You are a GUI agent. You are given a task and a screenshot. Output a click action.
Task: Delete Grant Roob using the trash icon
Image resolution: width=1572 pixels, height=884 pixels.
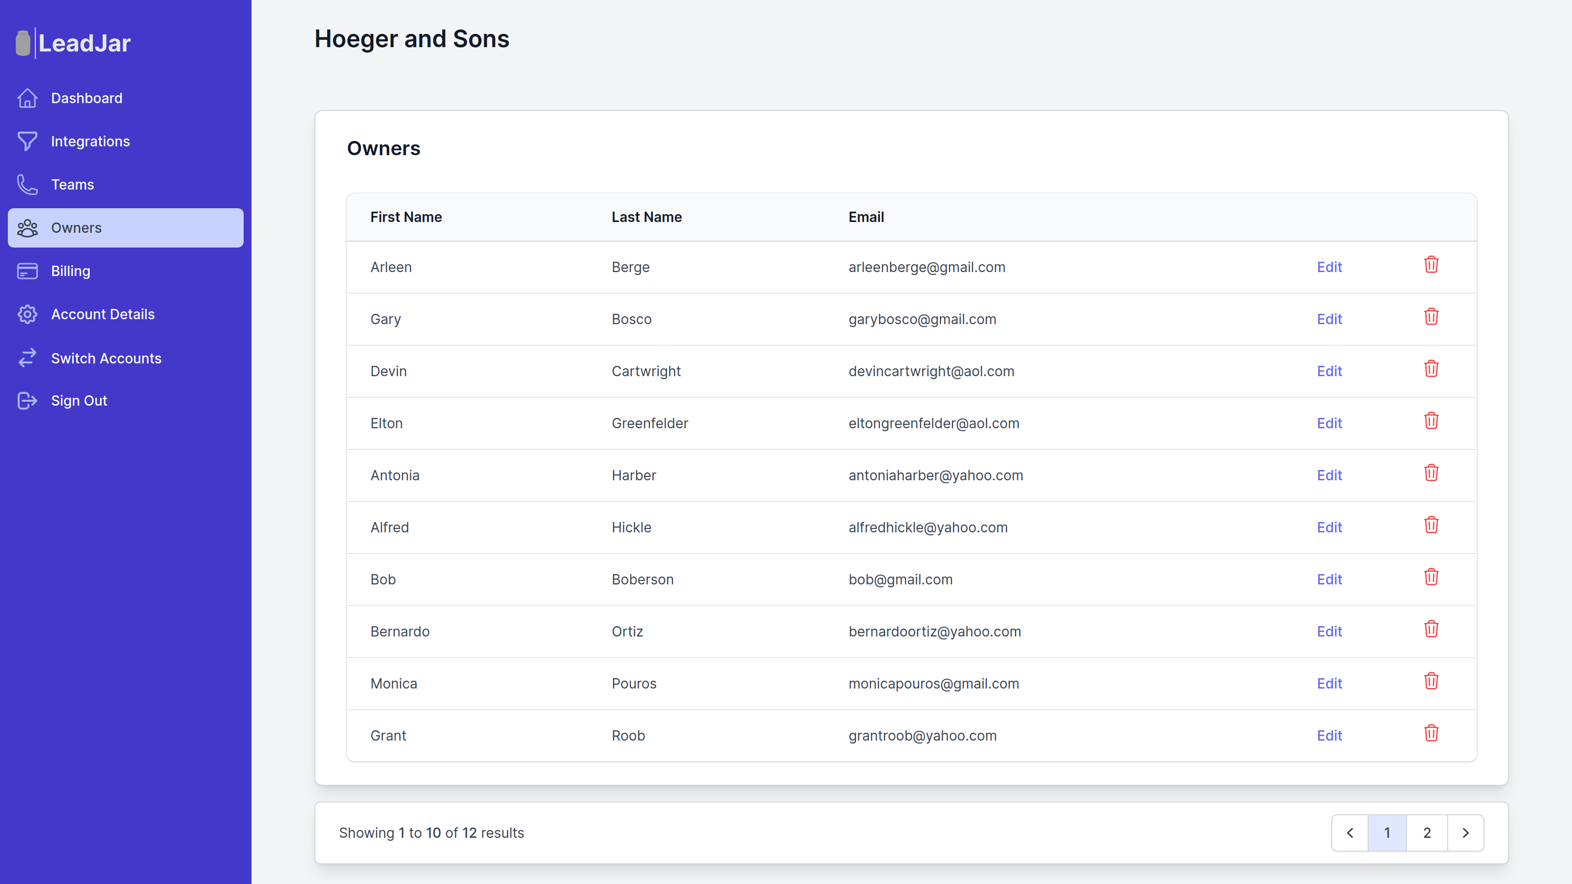[x=1432, y=733]
